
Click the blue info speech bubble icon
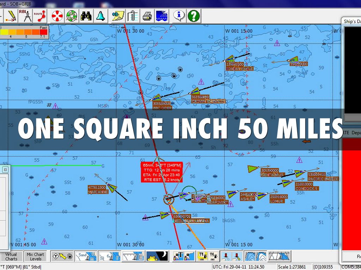pos(179,16)
